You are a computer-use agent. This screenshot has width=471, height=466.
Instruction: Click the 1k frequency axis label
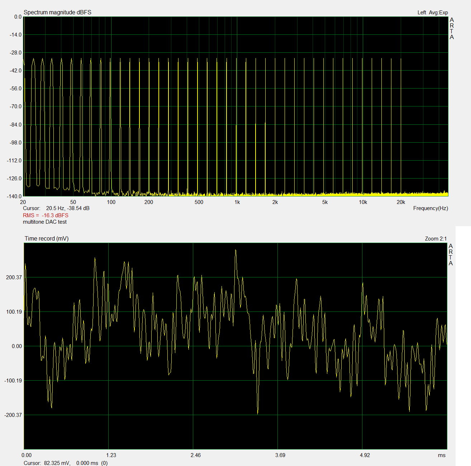[237, 202]
